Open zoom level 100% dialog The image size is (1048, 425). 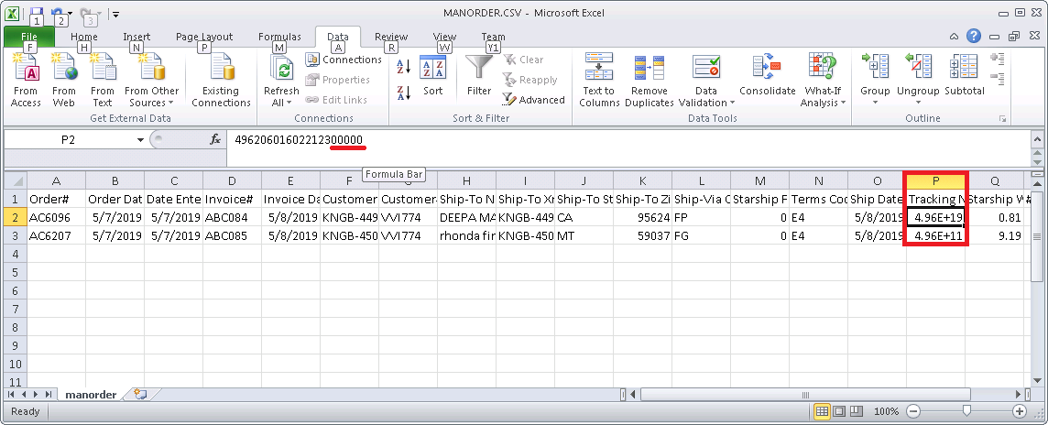[x=886, y=411]
